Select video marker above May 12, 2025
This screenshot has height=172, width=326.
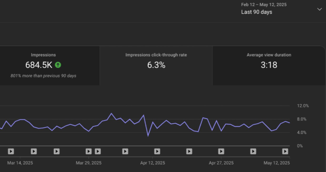click(x=285, y=151)
